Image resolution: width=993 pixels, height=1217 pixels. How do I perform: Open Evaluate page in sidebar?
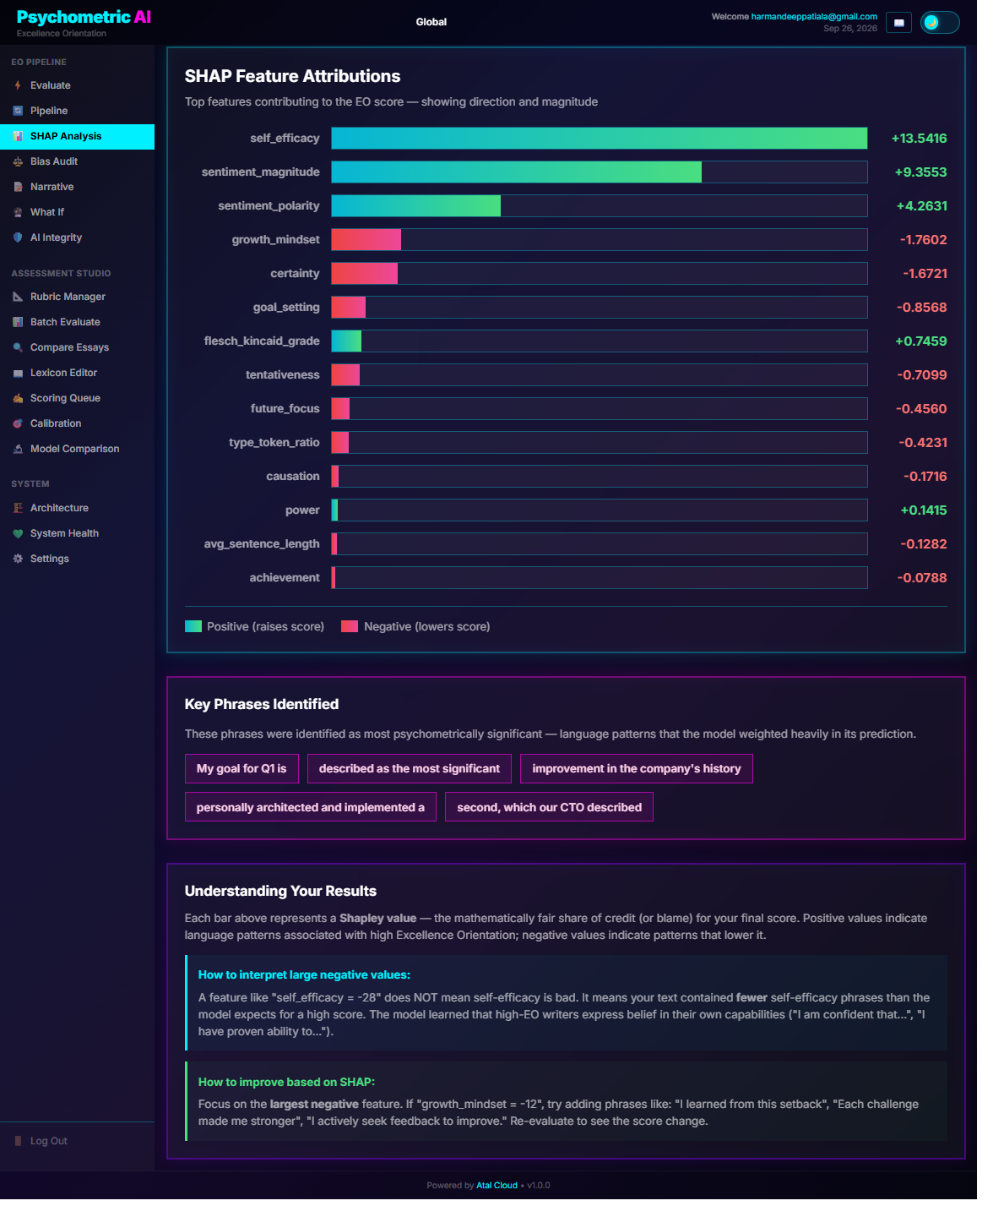77,85
